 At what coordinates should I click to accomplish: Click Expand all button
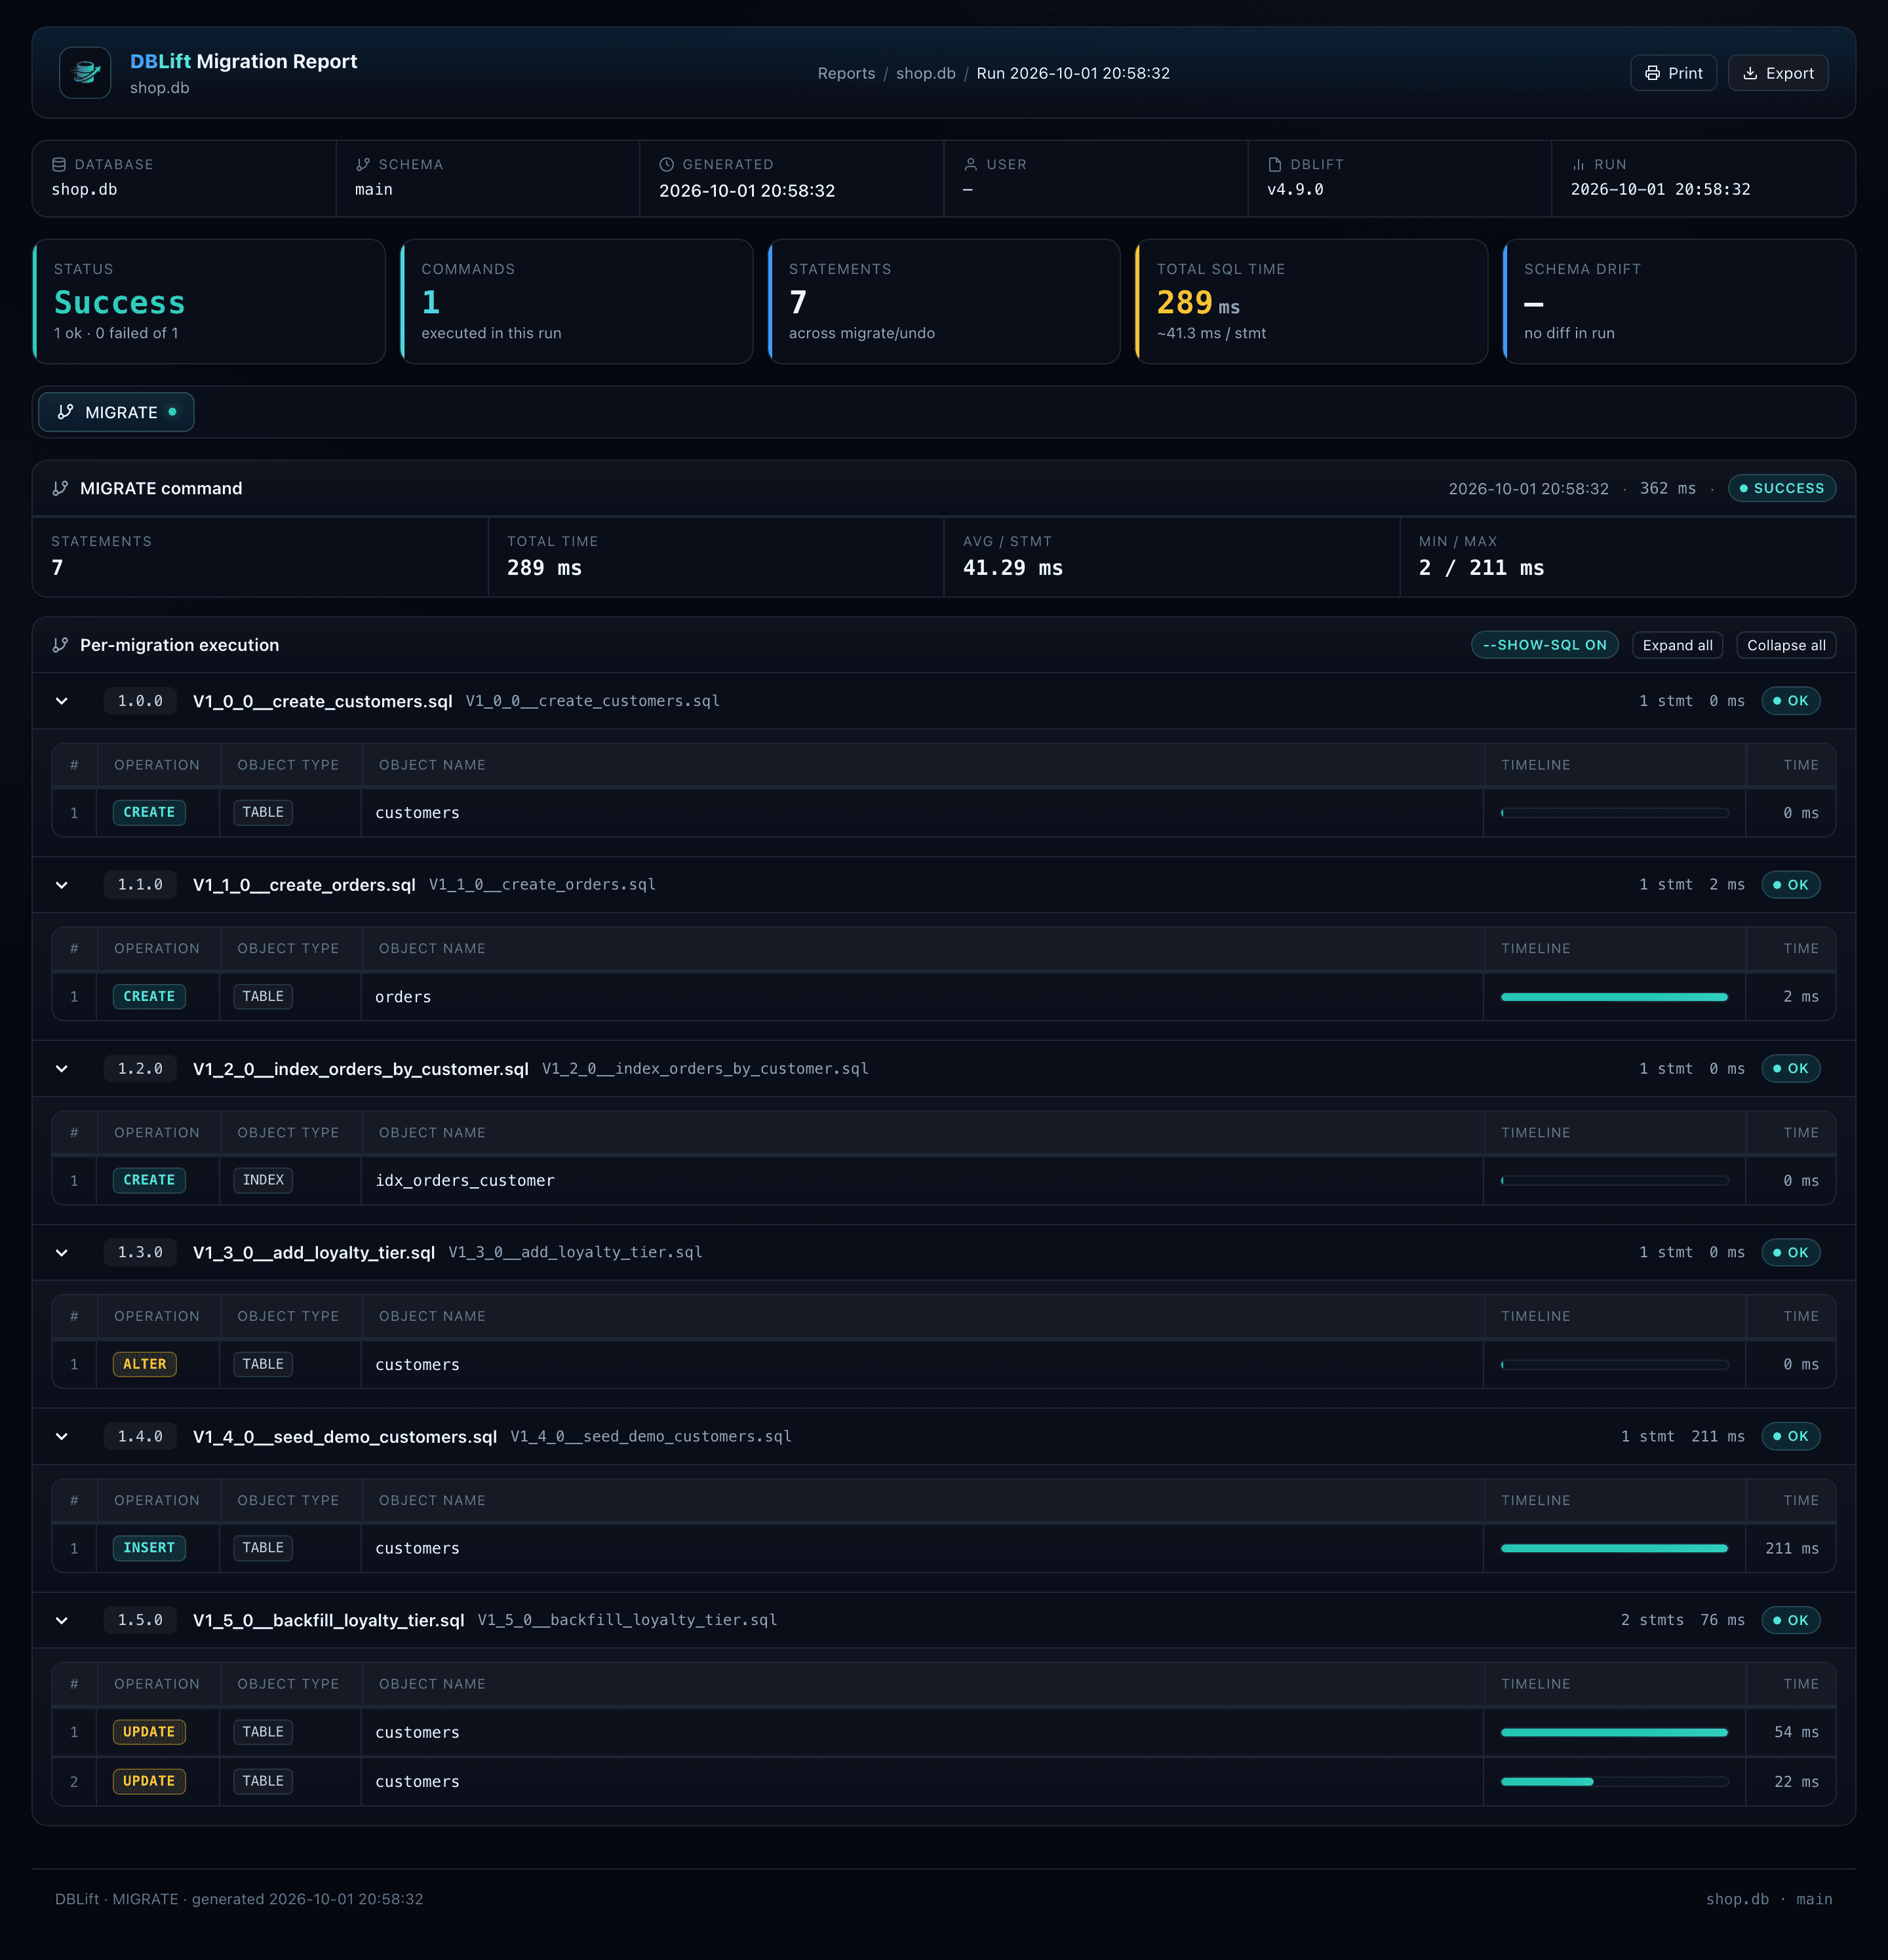coord(1677,645)
